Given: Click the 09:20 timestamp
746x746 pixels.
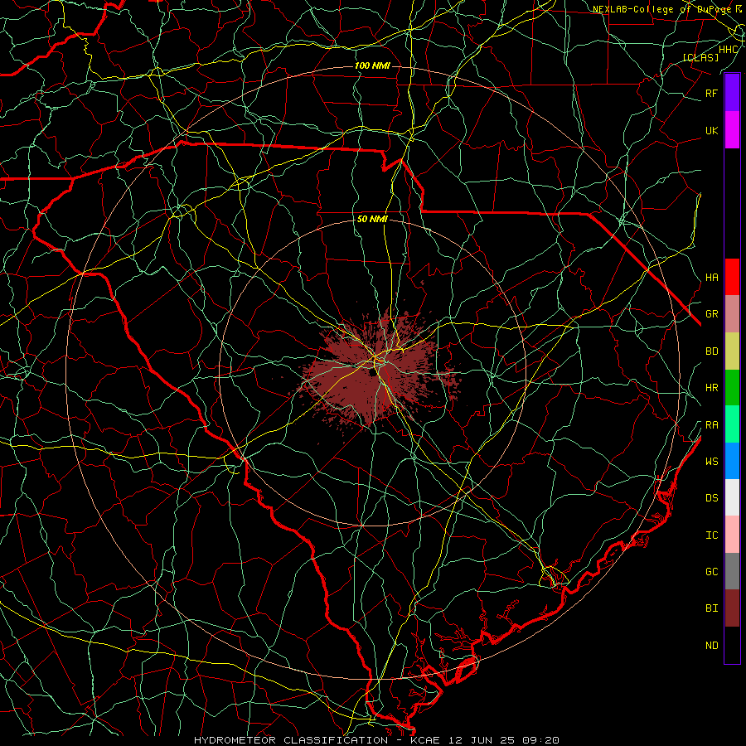Looking at the screenshot, I should tap(540, 740).
